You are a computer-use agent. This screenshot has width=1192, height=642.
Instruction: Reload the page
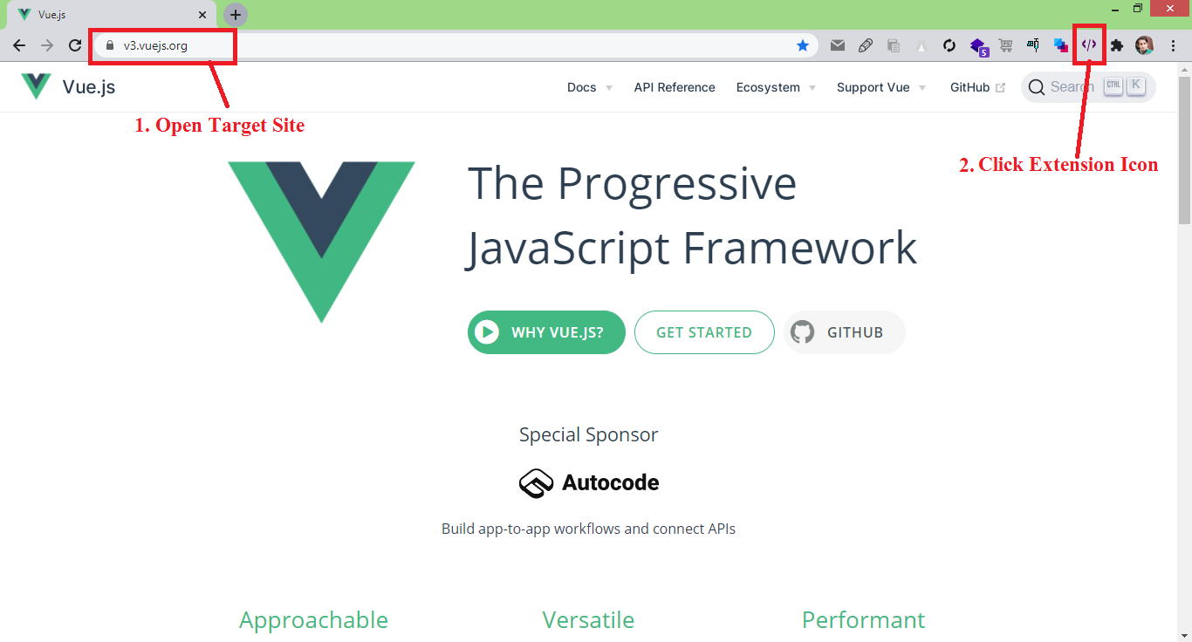coord(75,45)
